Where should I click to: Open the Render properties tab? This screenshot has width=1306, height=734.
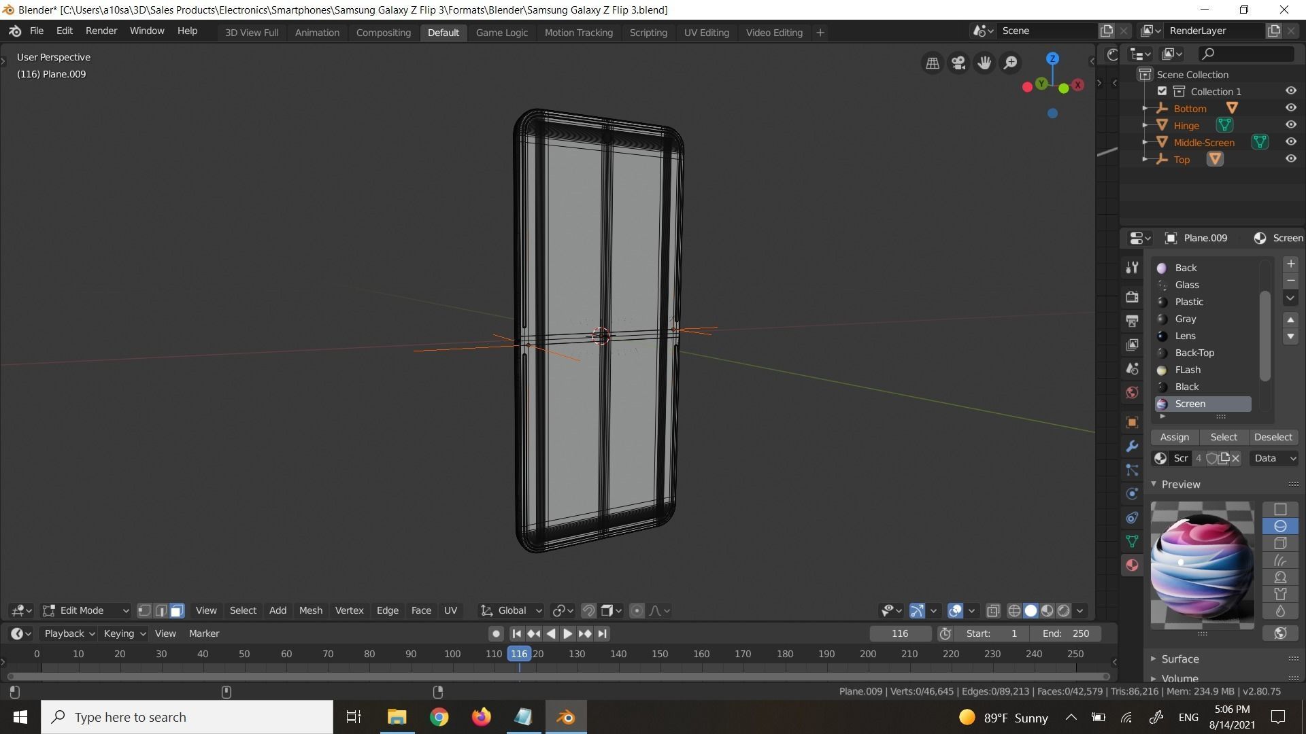click(x=1132, y=297)
